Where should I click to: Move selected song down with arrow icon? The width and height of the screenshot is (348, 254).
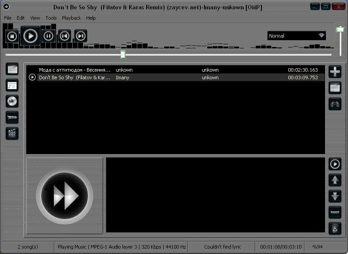tap(335, 196)
